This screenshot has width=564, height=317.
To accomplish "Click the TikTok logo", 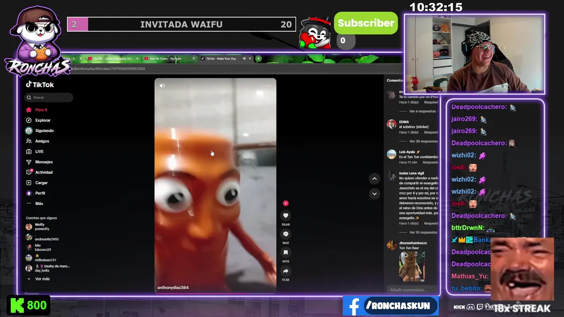I will [40, 85].
